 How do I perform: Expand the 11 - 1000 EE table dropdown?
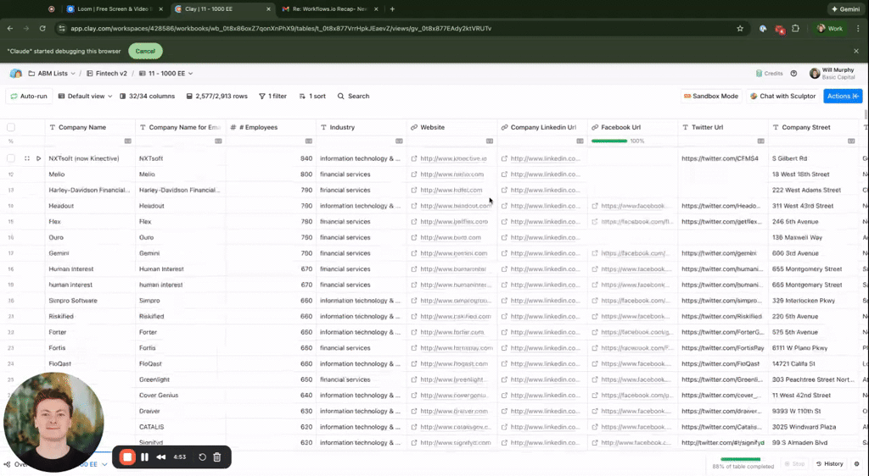pos(165,74)
